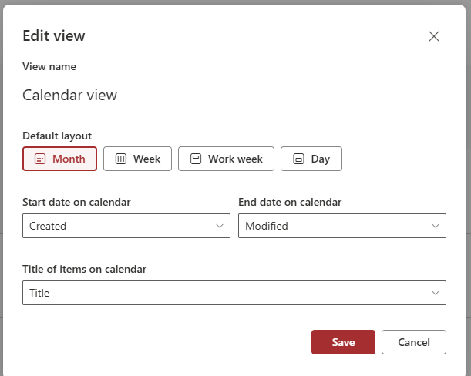Close the Edit view dialog with X
The width and height of the screenshot is (471, 376).
434,36
